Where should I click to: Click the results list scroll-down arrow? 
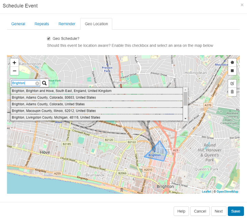point(185,119)
